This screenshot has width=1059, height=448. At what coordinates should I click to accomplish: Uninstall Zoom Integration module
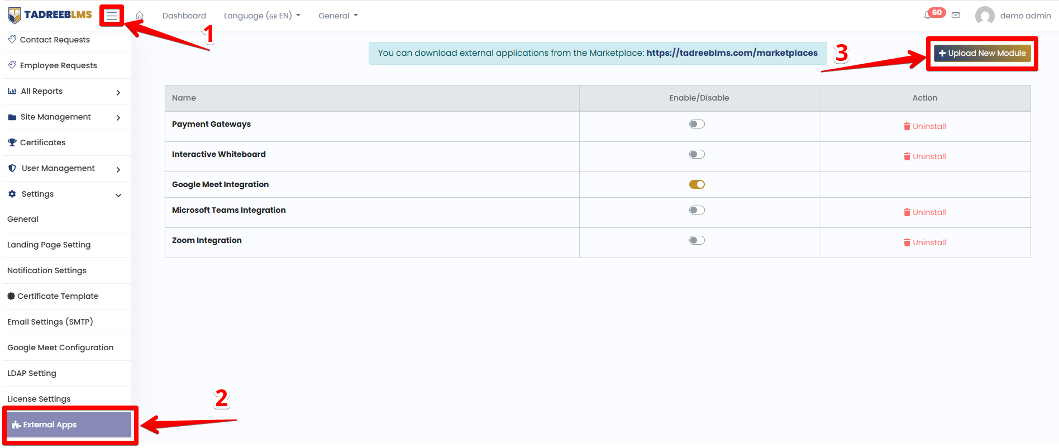(925, 242)
